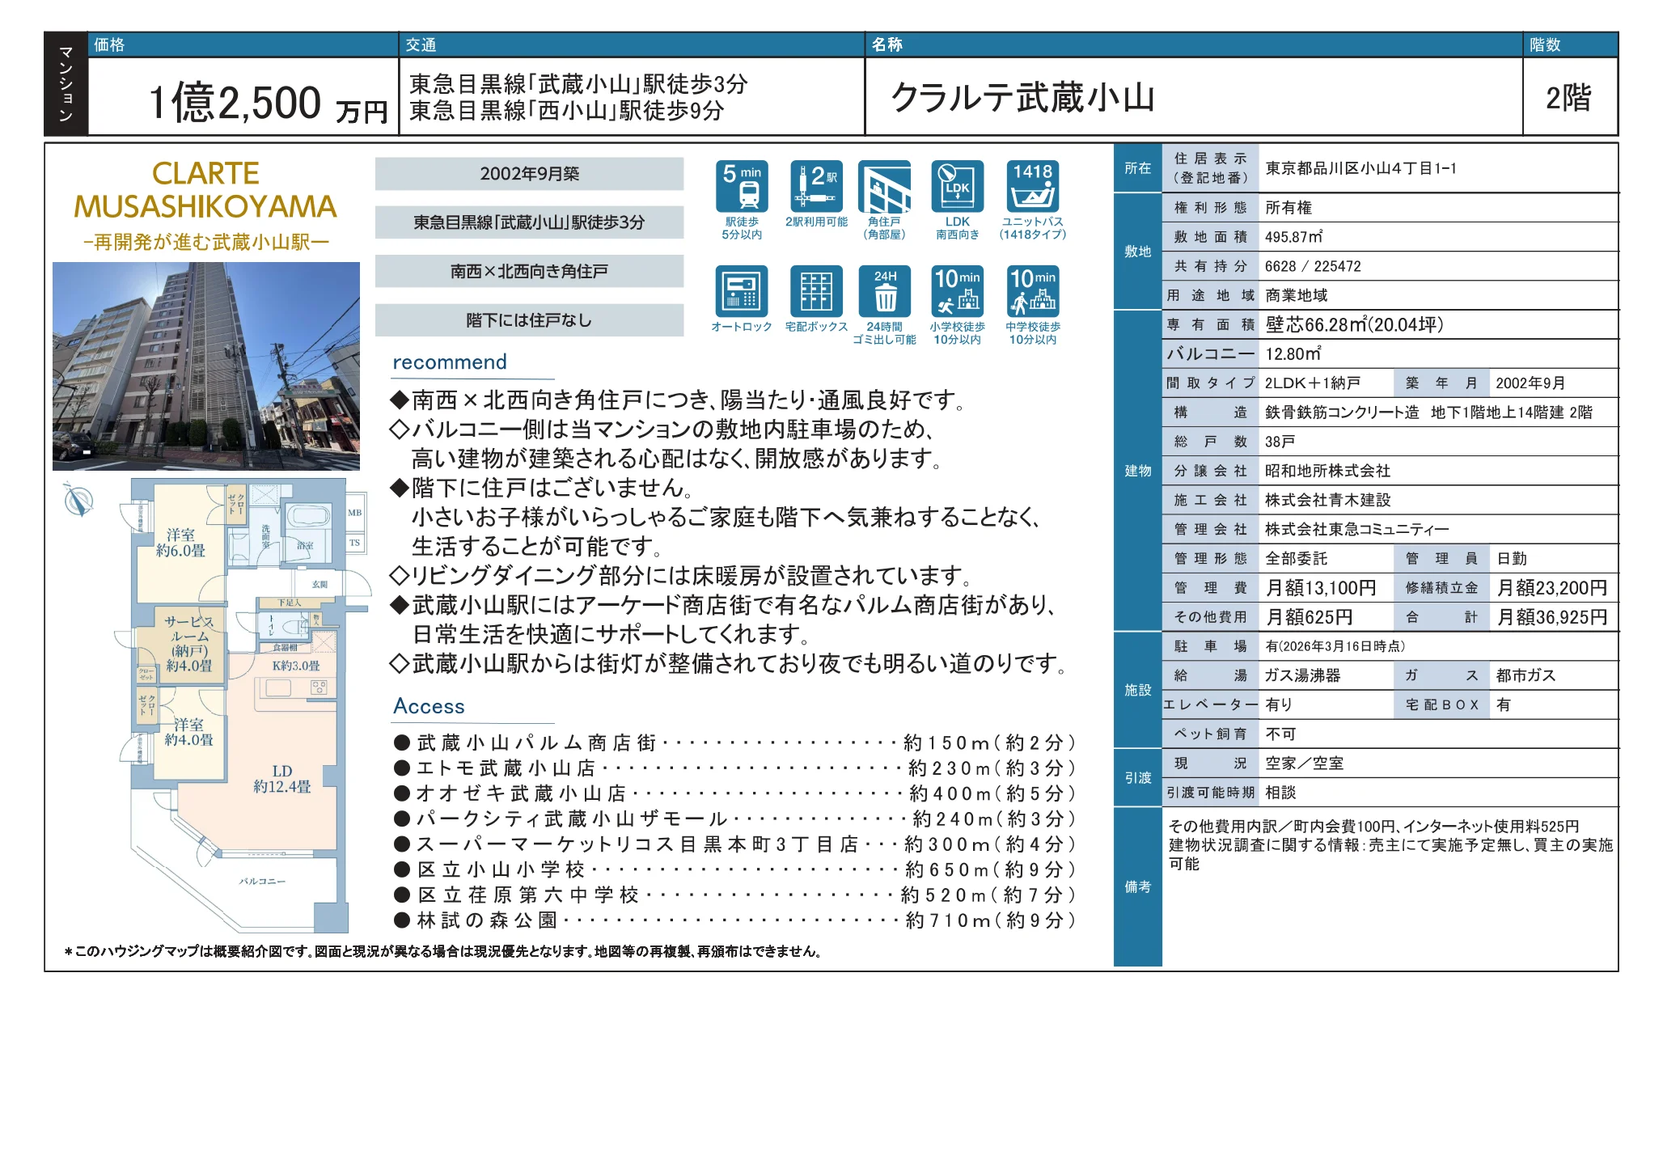Click the 1418 ユニットバス icon
This screenshot has width=1663, height=1176.
[1033, 187]
